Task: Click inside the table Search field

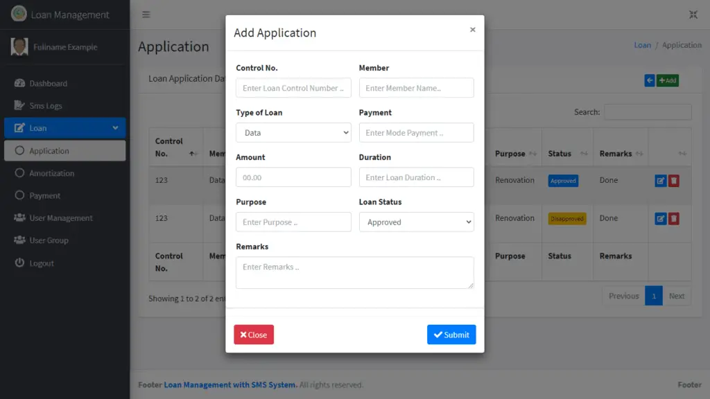Action: point(648,112)
